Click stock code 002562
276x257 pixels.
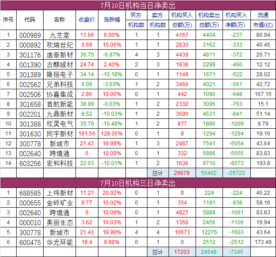pyautogui.click(x=30, y=84)
